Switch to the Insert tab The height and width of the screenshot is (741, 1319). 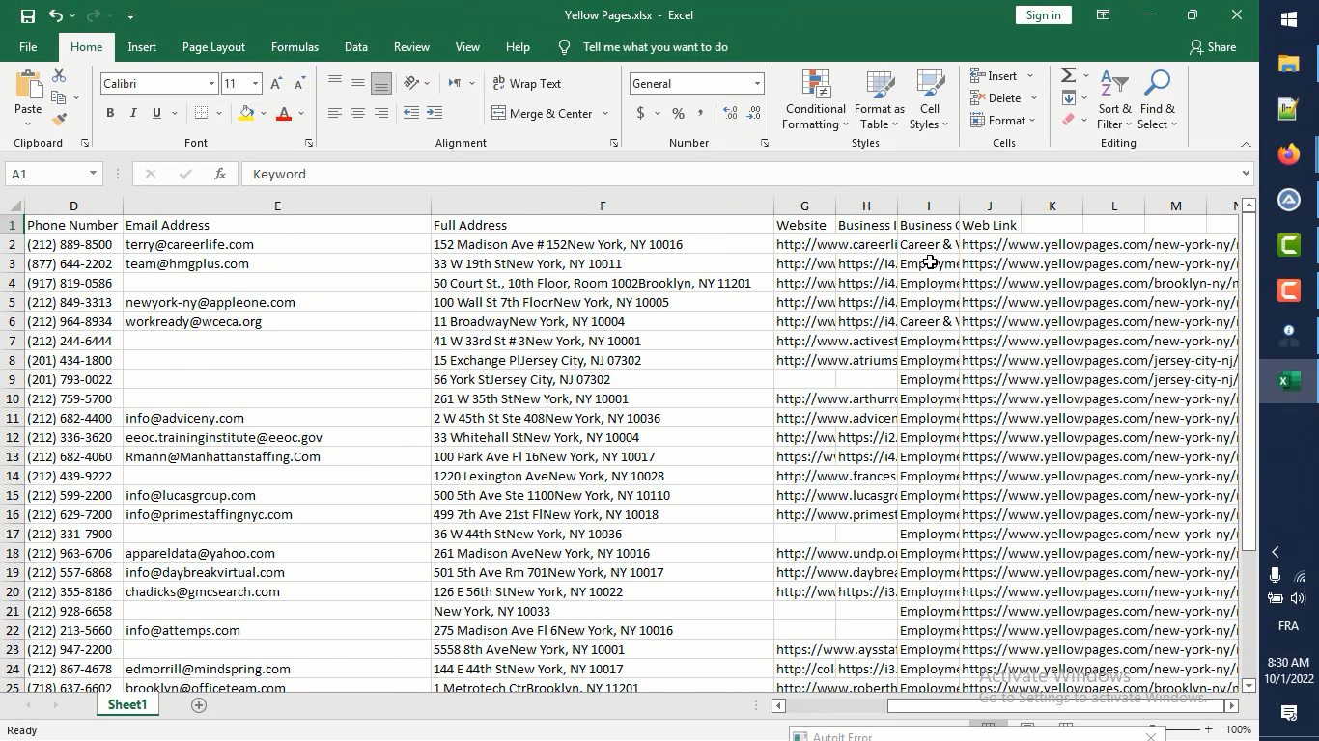(x=142, y=47)
